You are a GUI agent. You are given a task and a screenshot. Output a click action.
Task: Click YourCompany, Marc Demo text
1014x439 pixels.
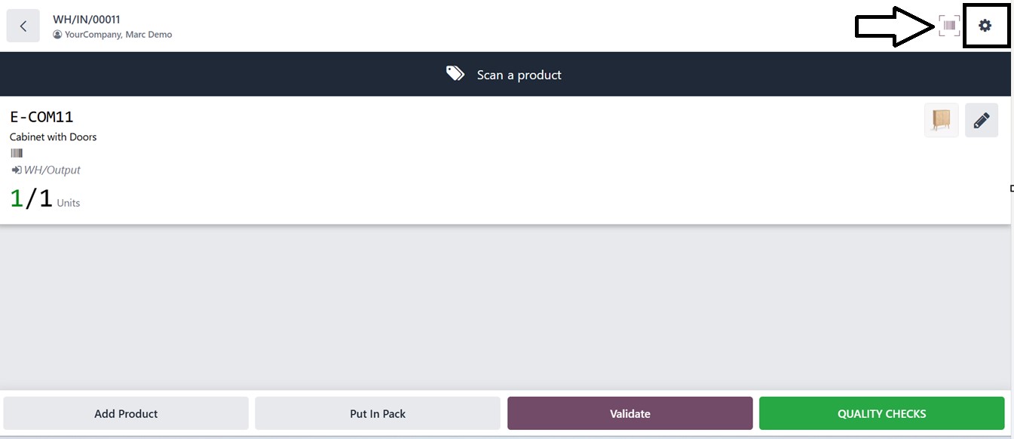point(118,35)
